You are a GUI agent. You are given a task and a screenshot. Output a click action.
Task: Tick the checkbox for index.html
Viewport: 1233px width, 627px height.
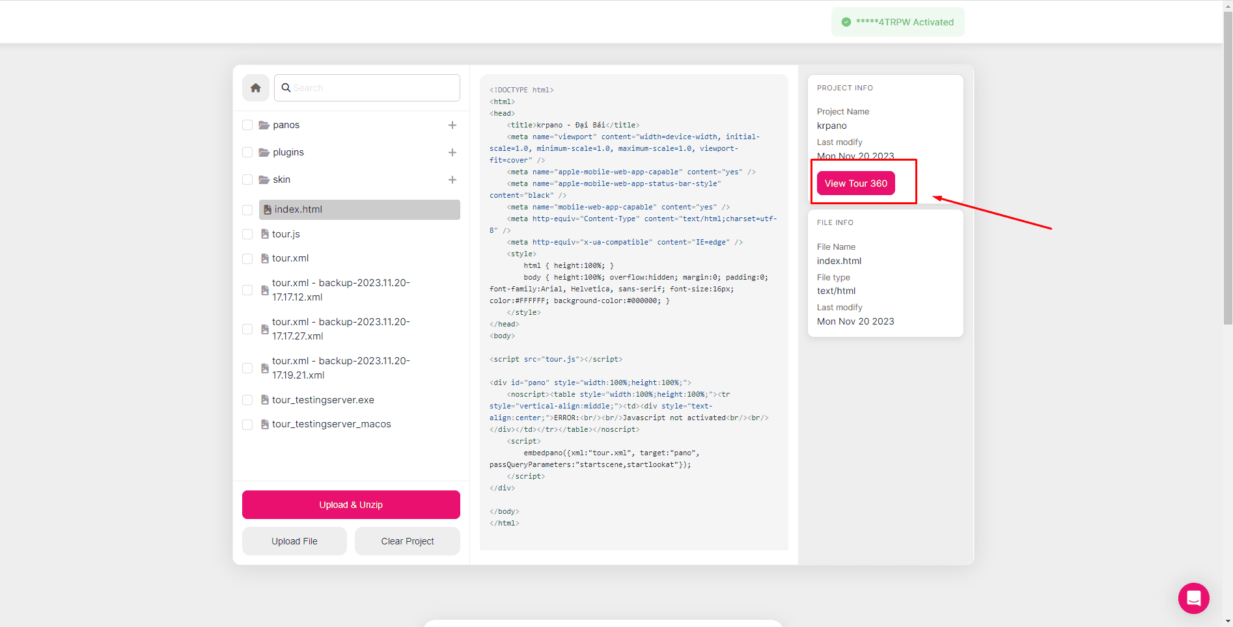[247, 210]
